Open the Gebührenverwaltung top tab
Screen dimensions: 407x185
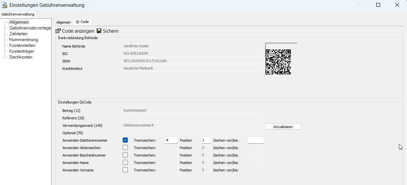18,14
